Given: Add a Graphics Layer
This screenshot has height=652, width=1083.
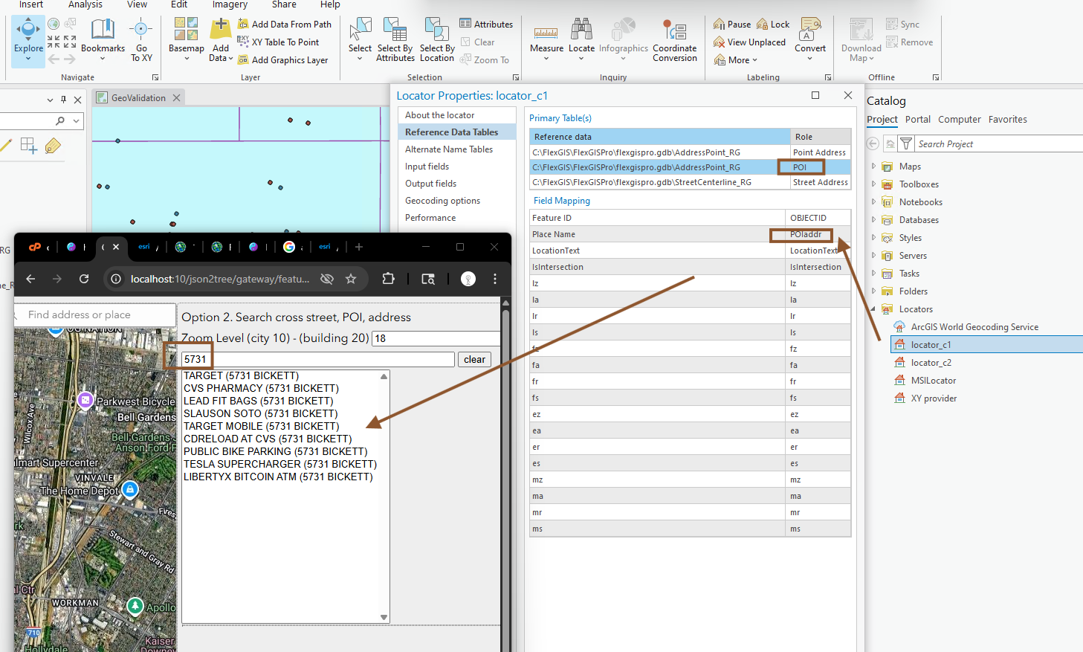Looking at the screenshot, I should 283,60.
